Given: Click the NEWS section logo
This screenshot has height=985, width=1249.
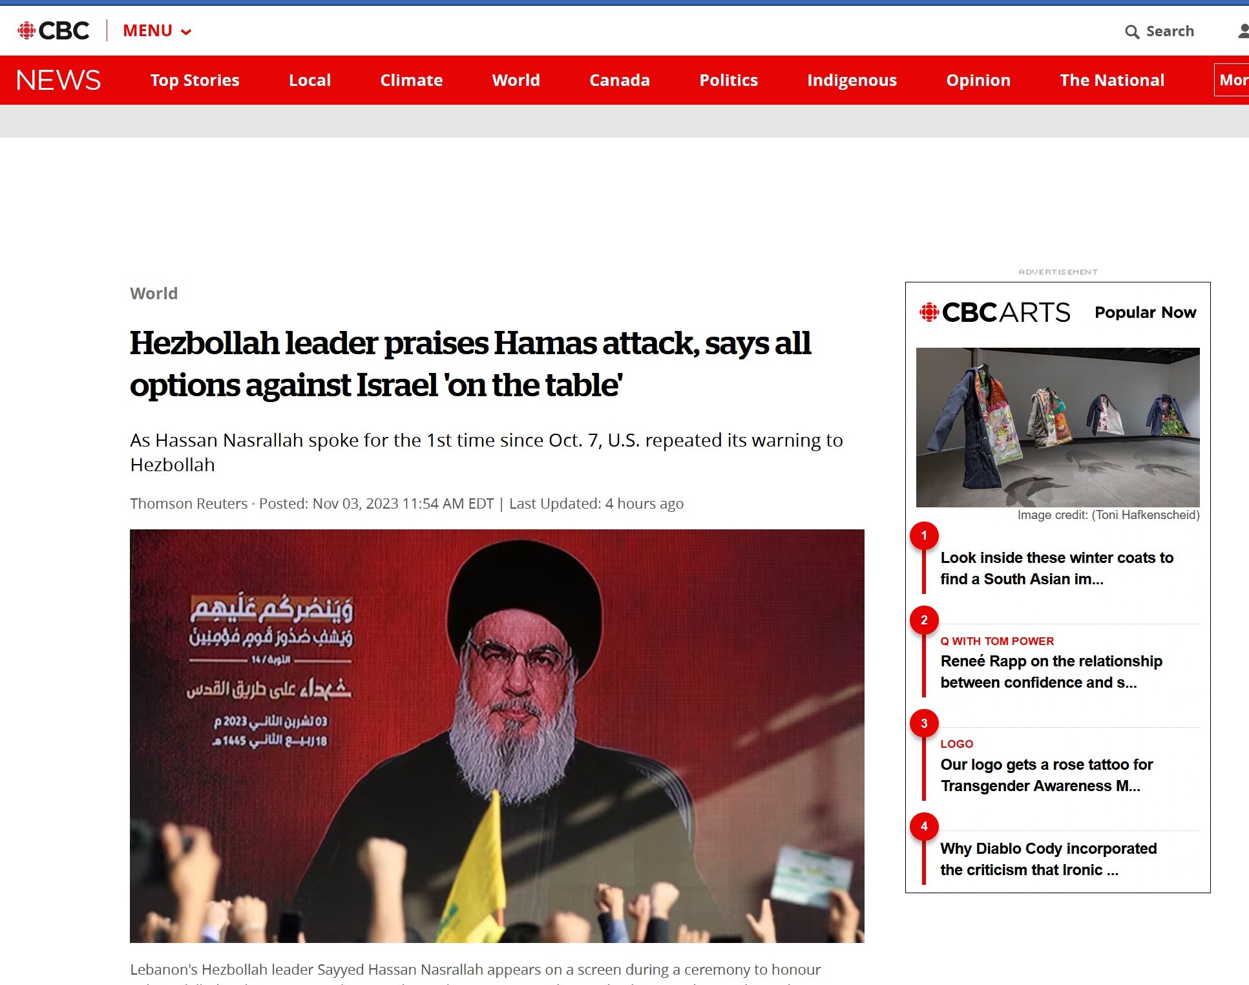Looking at the screenshot, I should [58, 80].
